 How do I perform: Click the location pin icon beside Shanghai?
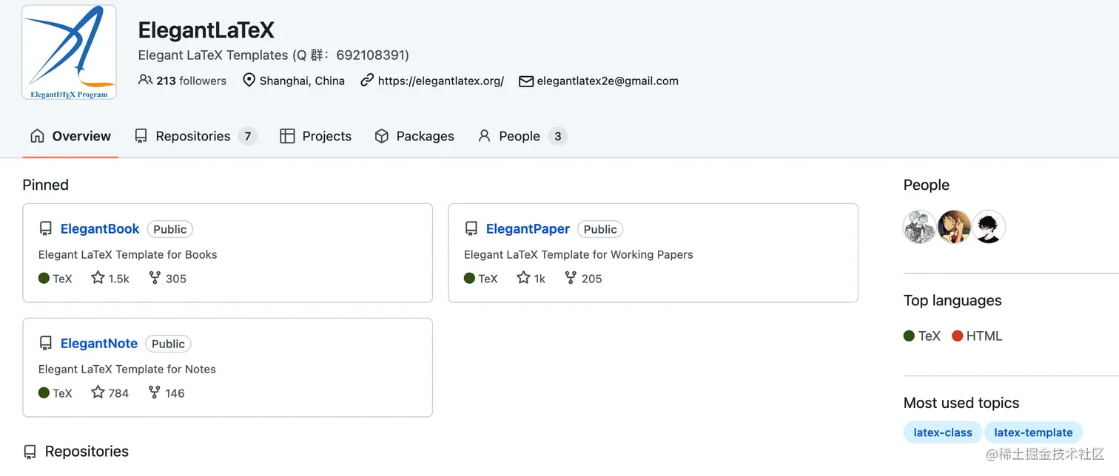(249, 81)
